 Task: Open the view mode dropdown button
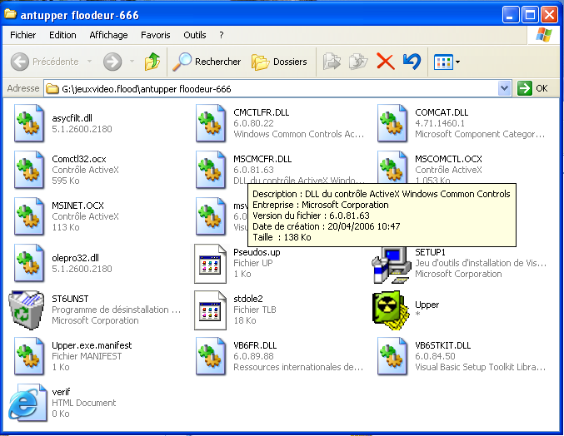coord(447,62)
